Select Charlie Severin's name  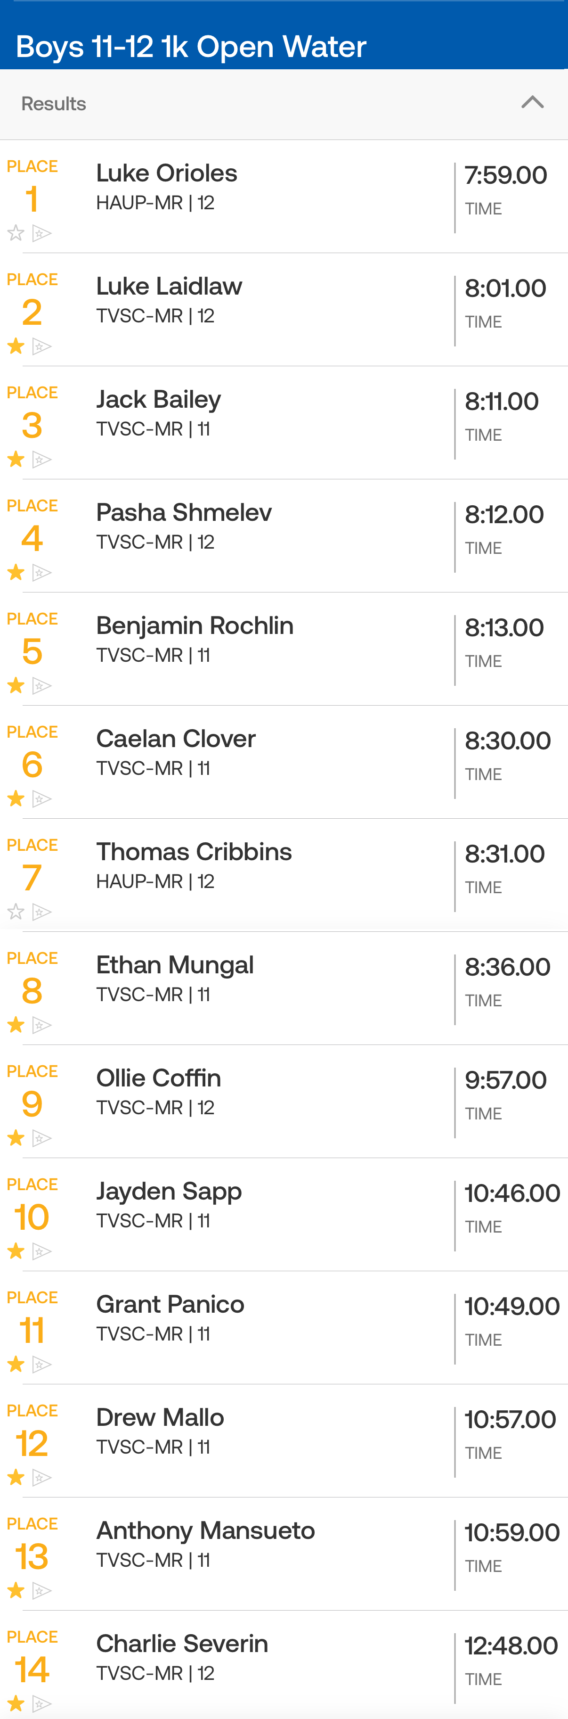click(x=182, y=1644)
